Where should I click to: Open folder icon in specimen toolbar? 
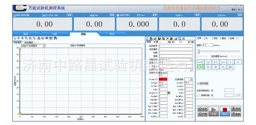pyautogui.click(x=155, y=38)
